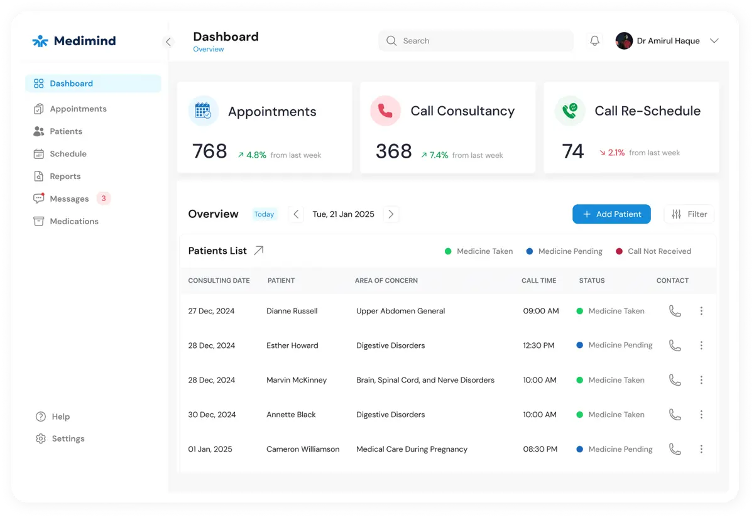Image resolution: width=754 pixels, height=517 pixels.
Task: Click the green Call Re-Schedule icon
Action: pyautogui.click(x=570, y=111)
